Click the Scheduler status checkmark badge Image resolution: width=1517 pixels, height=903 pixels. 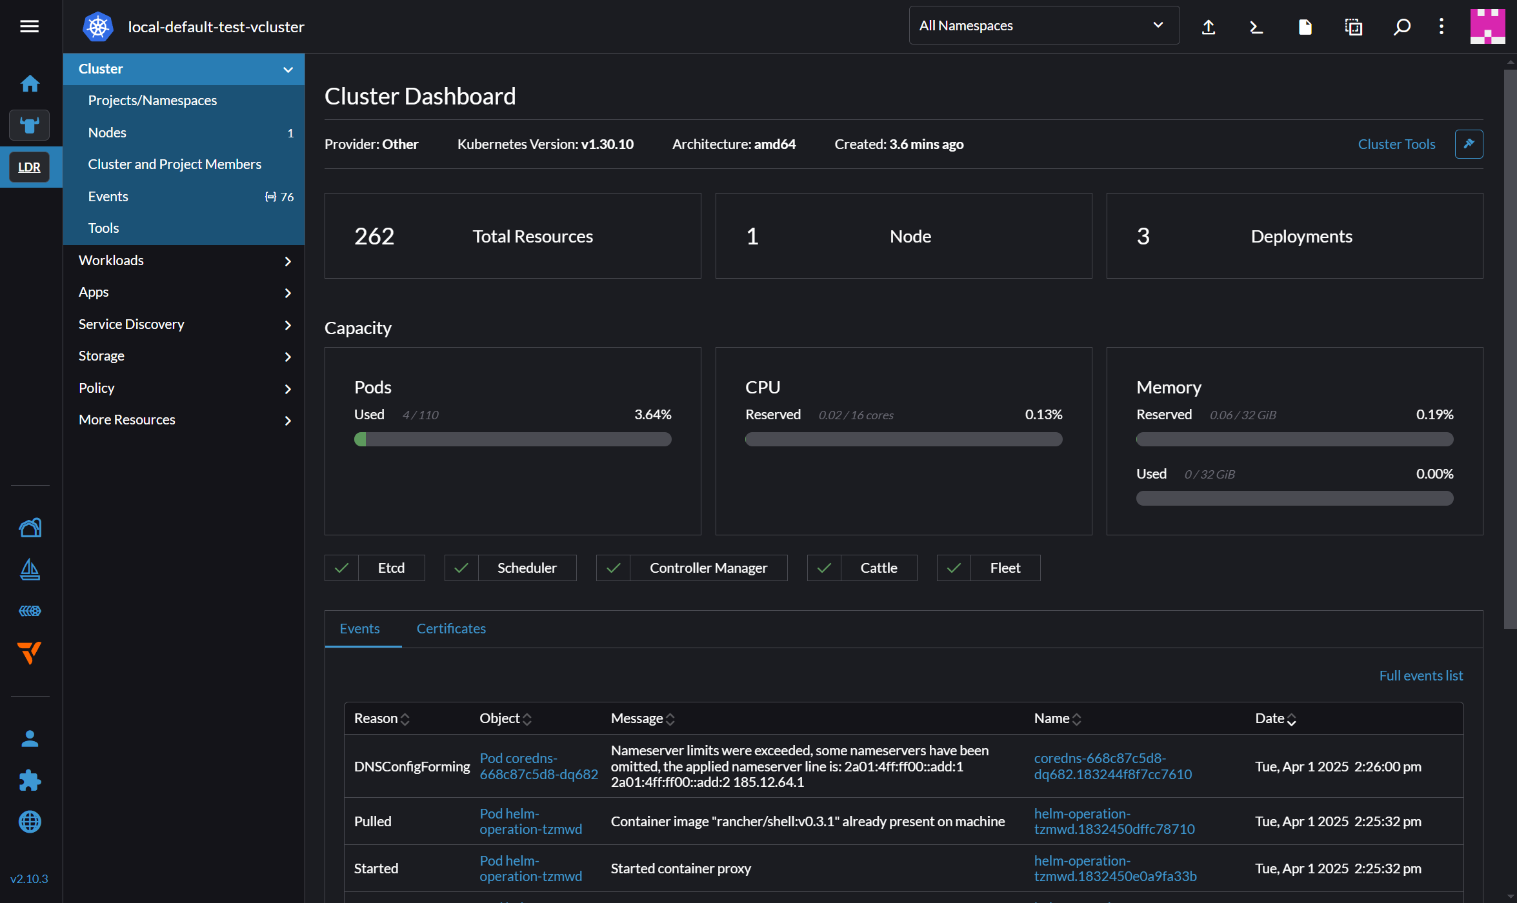(x=461, y=568)
